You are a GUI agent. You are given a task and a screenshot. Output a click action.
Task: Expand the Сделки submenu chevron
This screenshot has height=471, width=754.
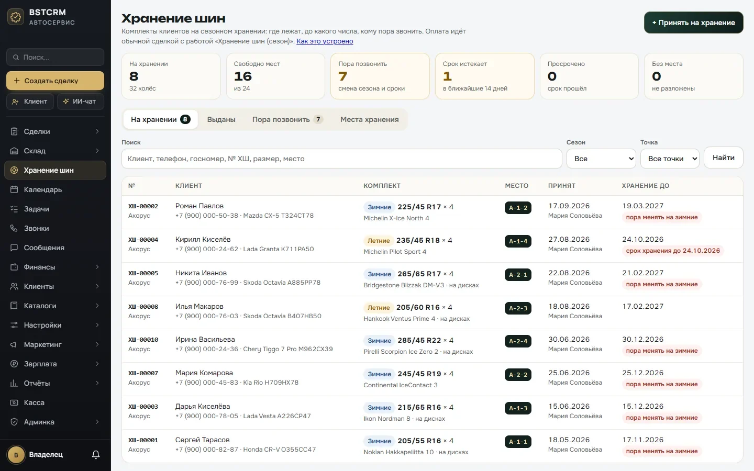(97, 131)
